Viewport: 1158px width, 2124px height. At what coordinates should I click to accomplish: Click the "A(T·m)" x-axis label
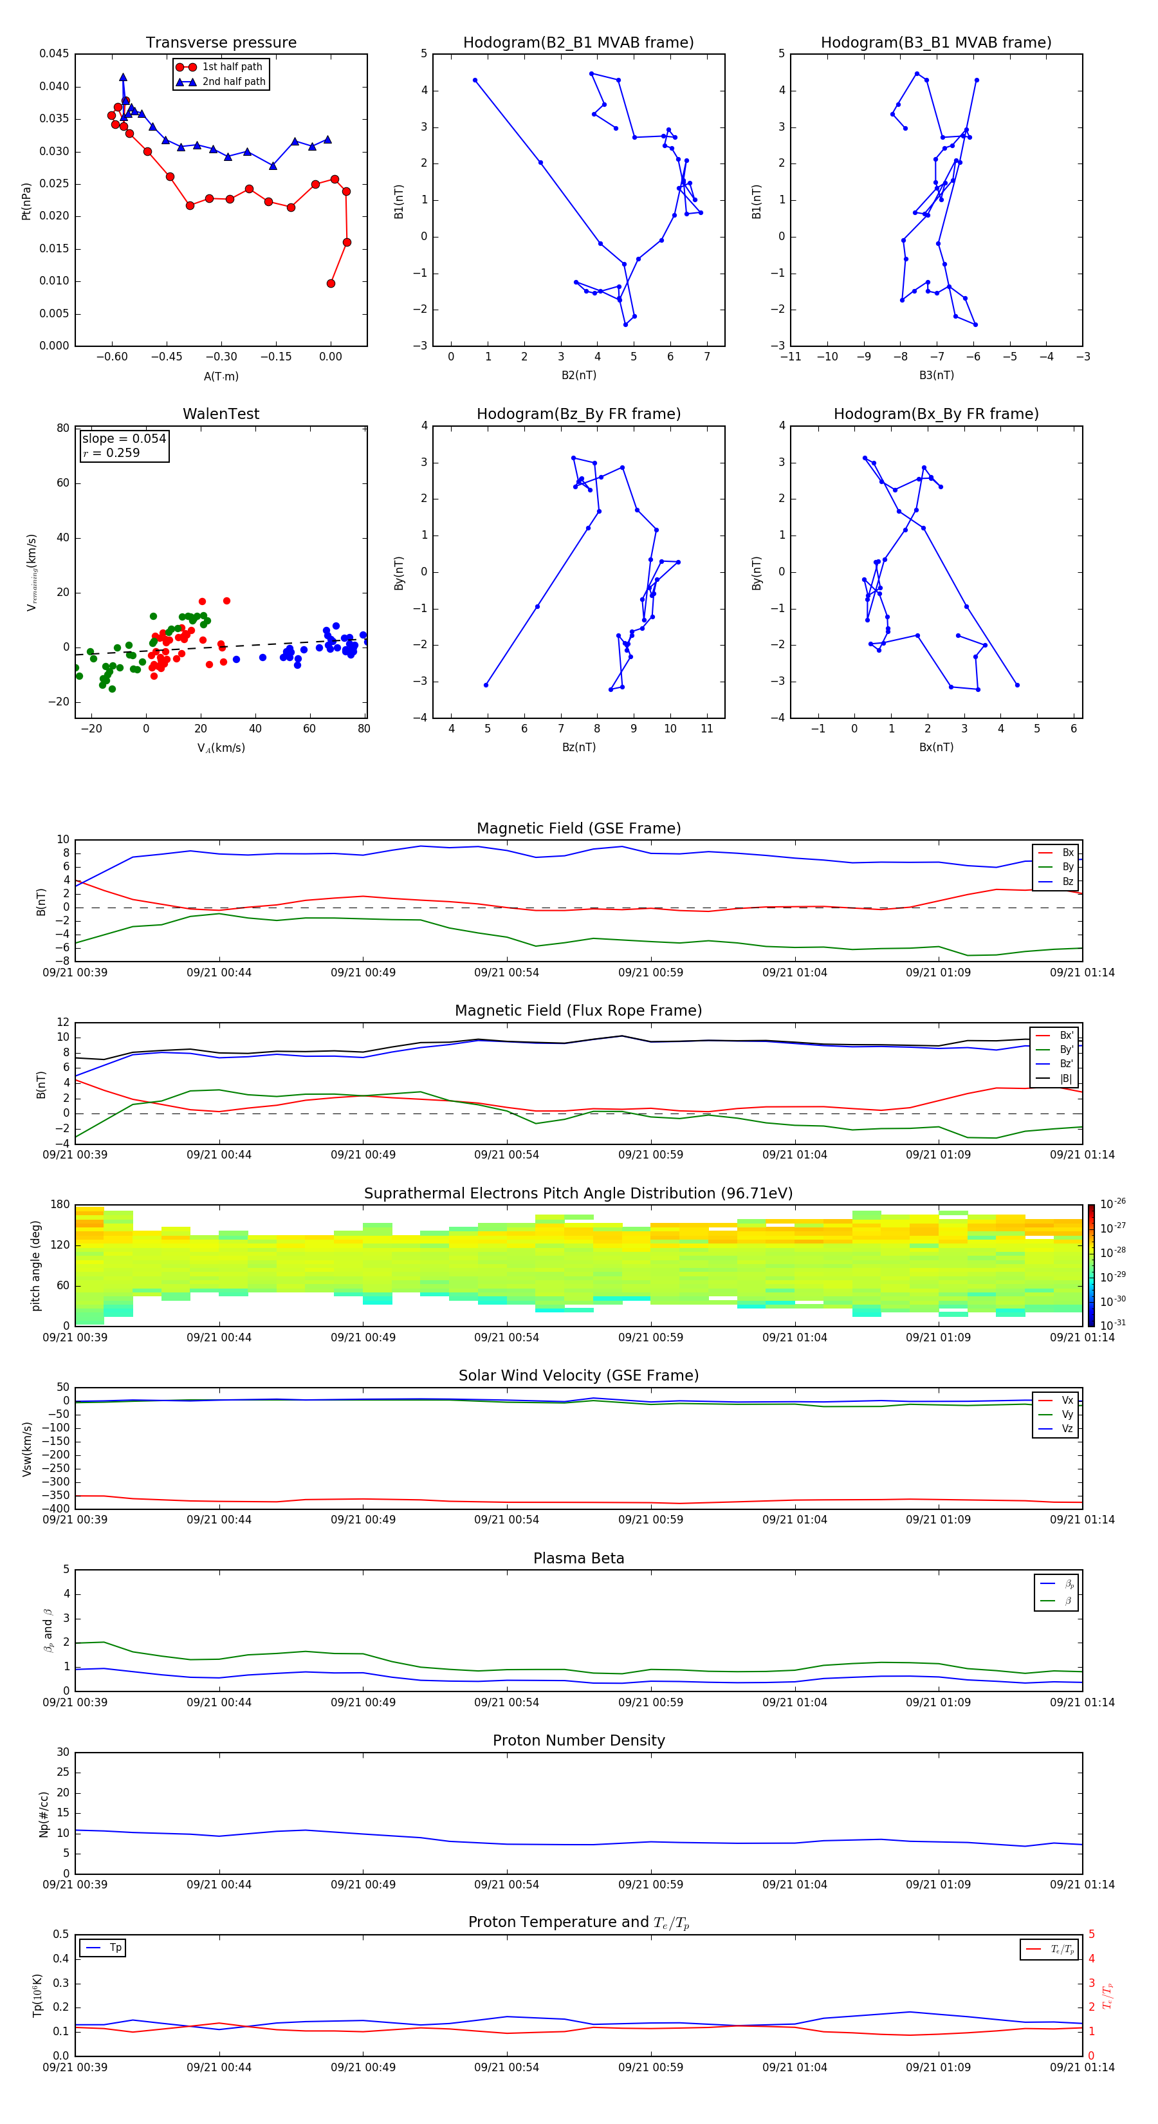click(221, 376)
